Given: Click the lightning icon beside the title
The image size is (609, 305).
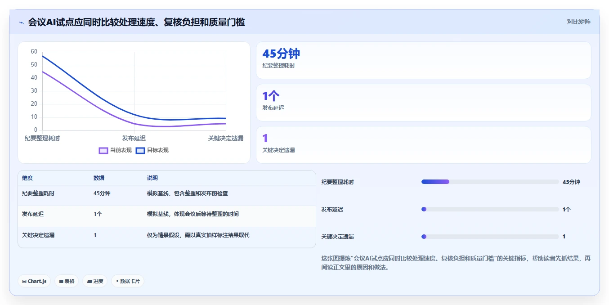Looking at the screenshot, I should pyautogui.click(x=21, y=22).
